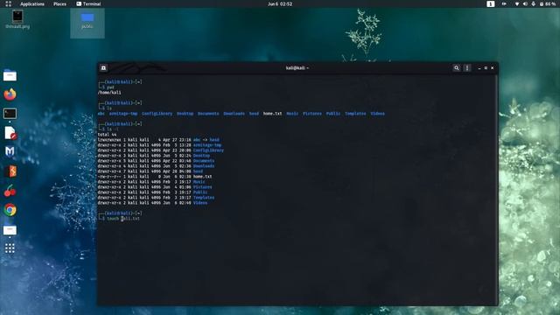Click the screen recording indicator in top bar
This screenshot has height=315, width=560.
coord(504,3)
